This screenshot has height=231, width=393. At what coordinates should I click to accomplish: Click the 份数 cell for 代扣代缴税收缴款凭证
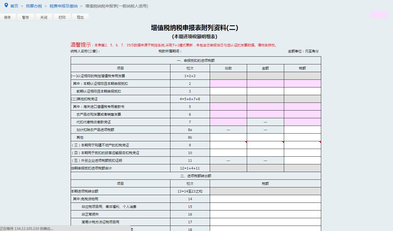coord(228,122)
